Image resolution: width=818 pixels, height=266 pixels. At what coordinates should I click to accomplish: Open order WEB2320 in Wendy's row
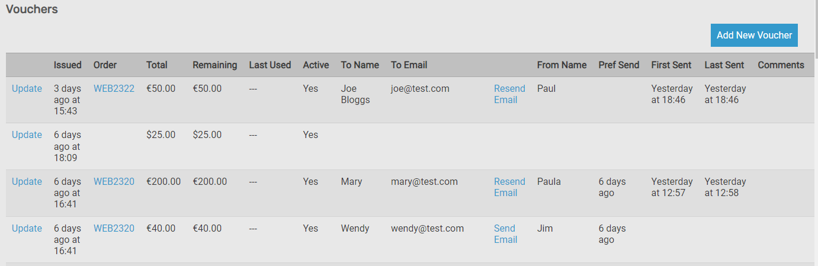[x=114, y=228]
